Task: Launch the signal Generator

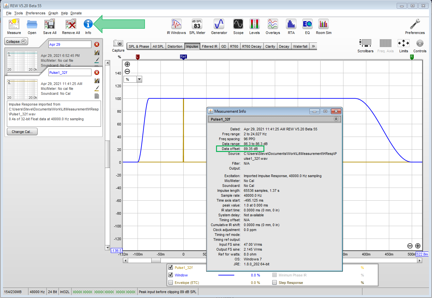Action: [219, 24]
